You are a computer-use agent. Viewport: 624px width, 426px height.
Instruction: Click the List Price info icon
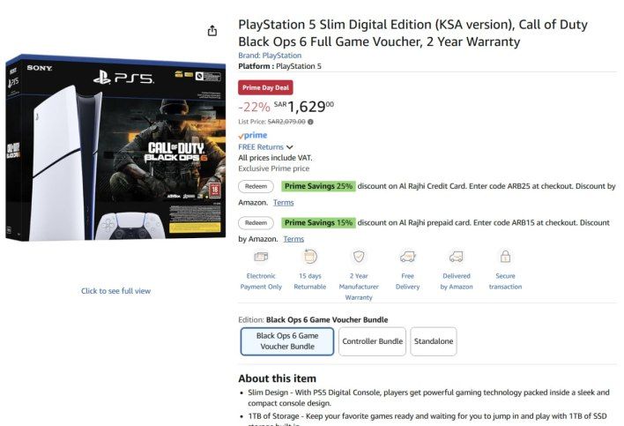click(310, 122)
